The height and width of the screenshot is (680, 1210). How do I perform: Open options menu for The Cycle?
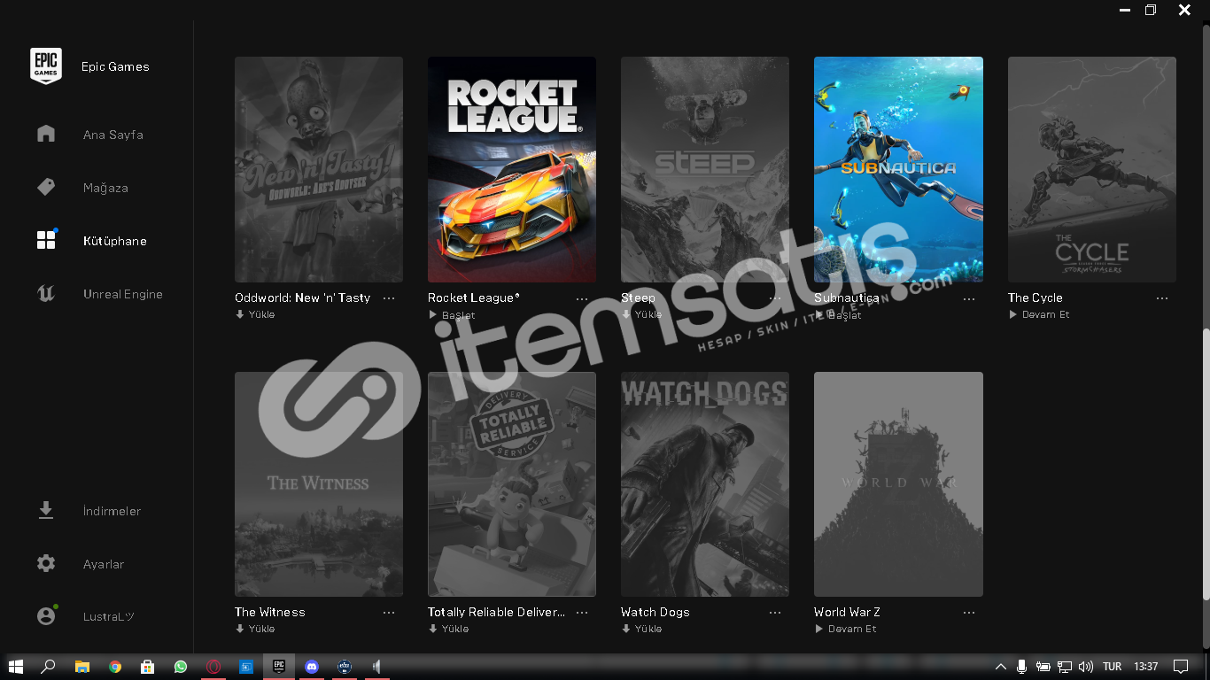click(x=1161, y=298)
